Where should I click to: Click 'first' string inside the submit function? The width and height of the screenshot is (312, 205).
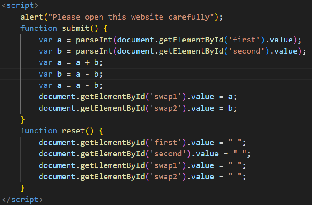pos(245,40)
